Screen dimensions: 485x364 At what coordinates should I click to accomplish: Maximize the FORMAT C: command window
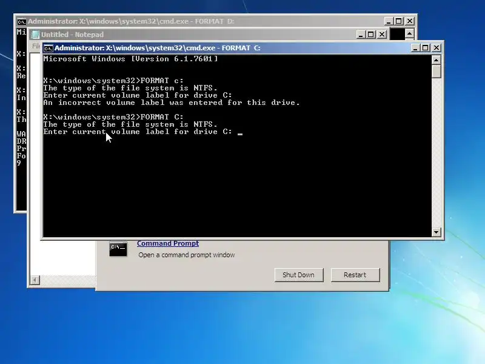coord(426,48)
